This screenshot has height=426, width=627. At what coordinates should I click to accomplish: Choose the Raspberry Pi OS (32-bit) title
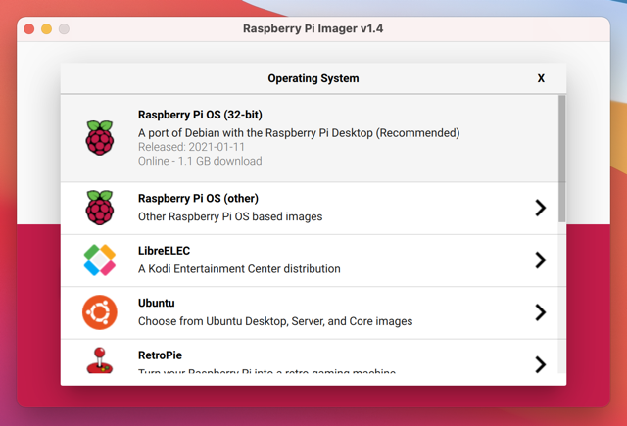click(x=200, y=115)
